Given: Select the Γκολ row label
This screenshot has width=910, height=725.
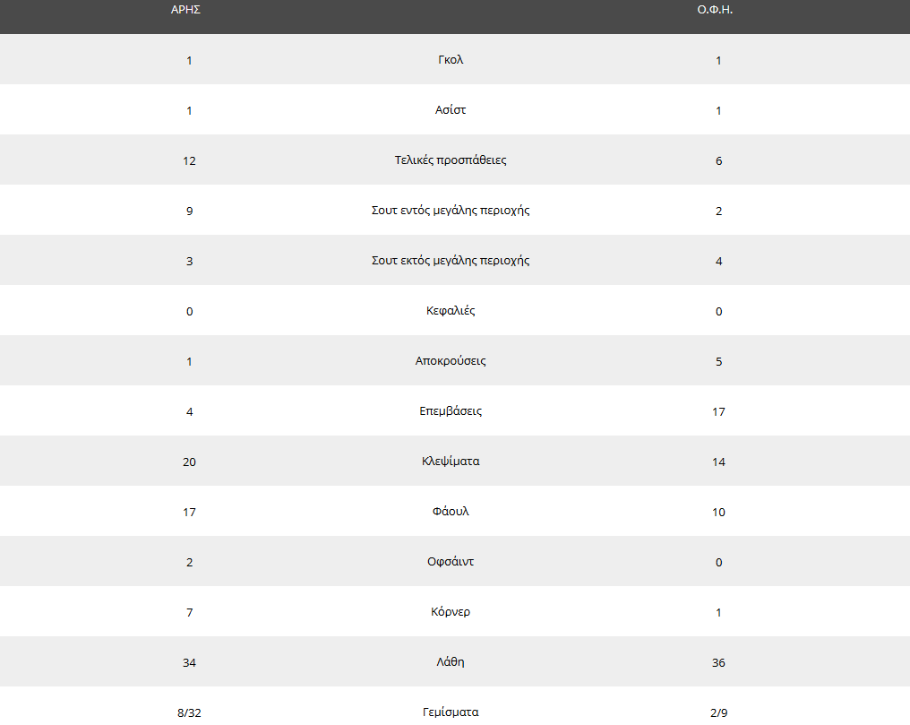Looking at the screenshot, I should [x=451, y=60].
